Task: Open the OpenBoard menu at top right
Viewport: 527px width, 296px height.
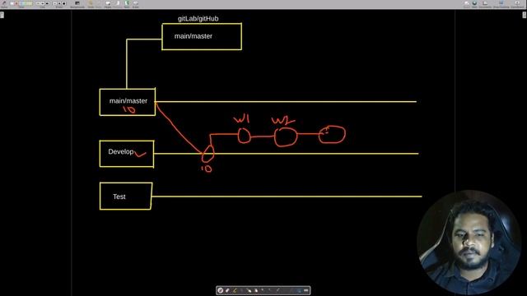Action: coord(517,4)
